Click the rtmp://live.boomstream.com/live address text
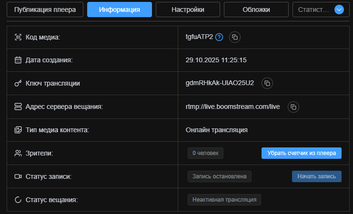Image resolution: width=353 pixels, height=214 pixels. point(233,107)
